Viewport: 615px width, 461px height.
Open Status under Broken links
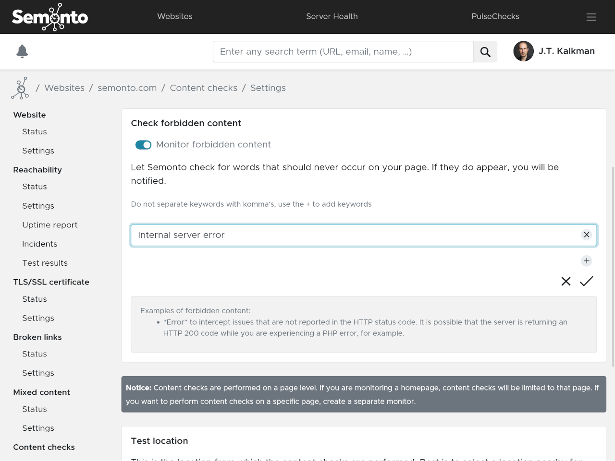(35, 354)
